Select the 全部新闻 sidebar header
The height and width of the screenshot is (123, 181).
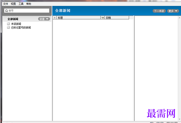[13, 19]
